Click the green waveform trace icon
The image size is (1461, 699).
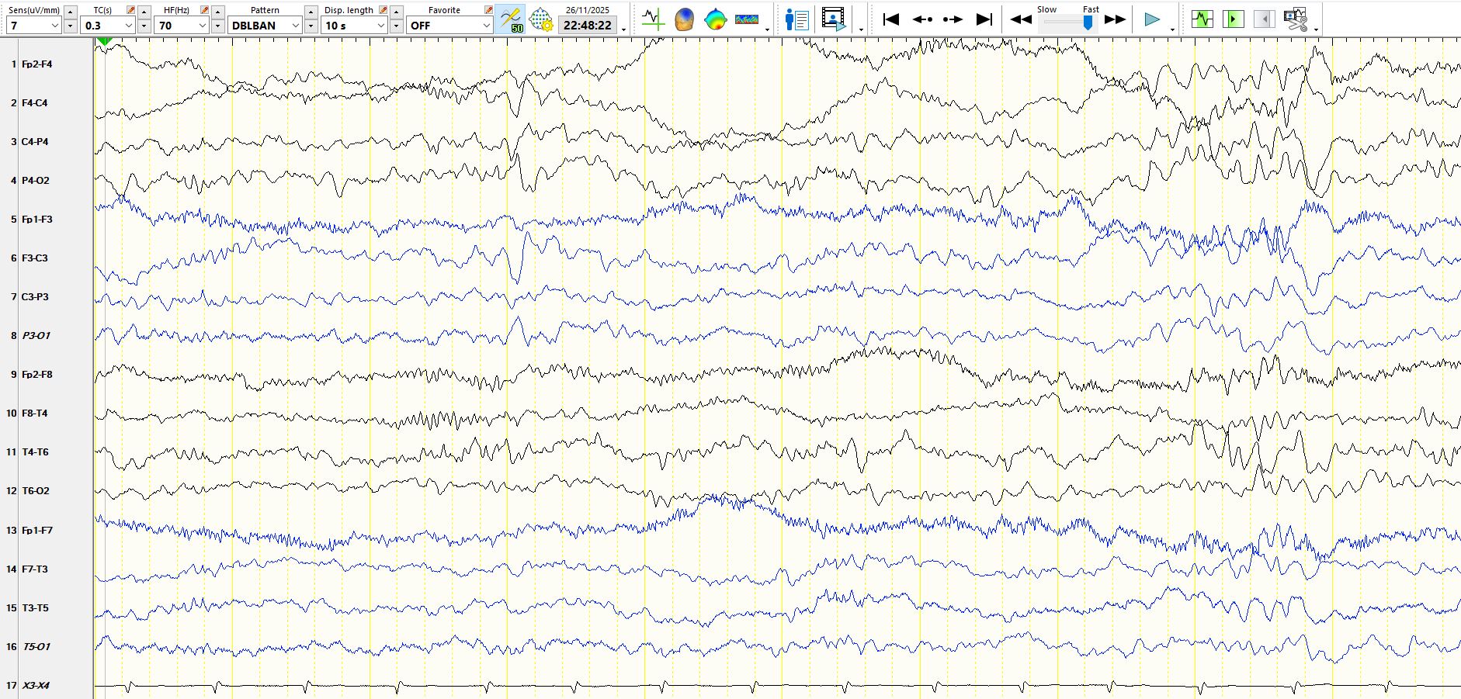[1202, 19]
